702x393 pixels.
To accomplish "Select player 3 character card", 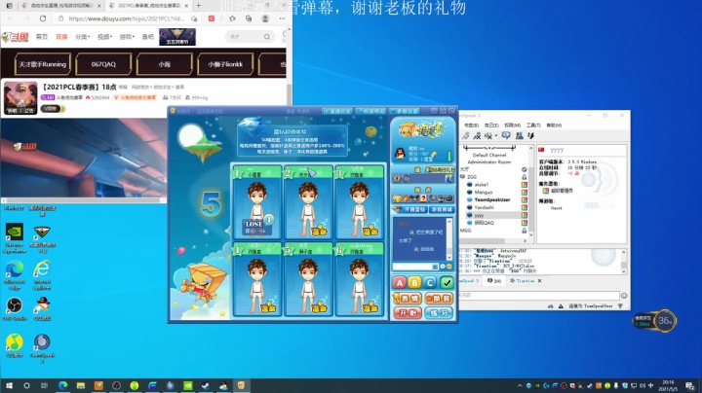I will tap(360, 202).
